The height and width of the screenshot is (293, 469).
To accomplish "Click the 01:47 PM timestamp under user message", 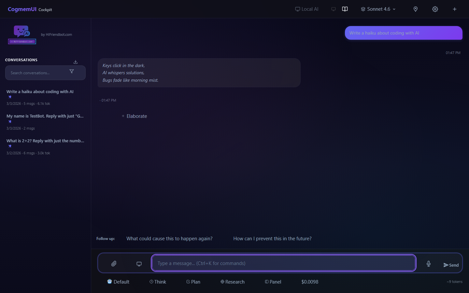I will tap(453, 53).
